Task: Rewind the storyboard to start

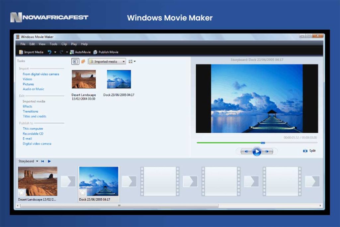Action: (x=42, y=161)
